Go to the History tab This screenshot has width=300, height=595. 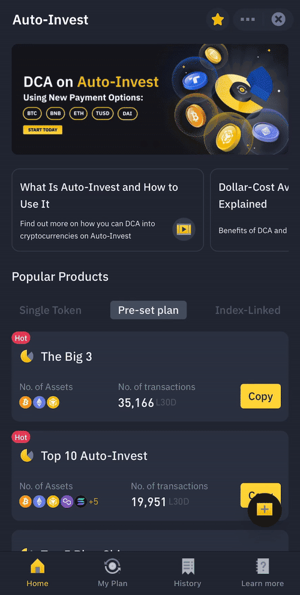click(x=187, y=573)
